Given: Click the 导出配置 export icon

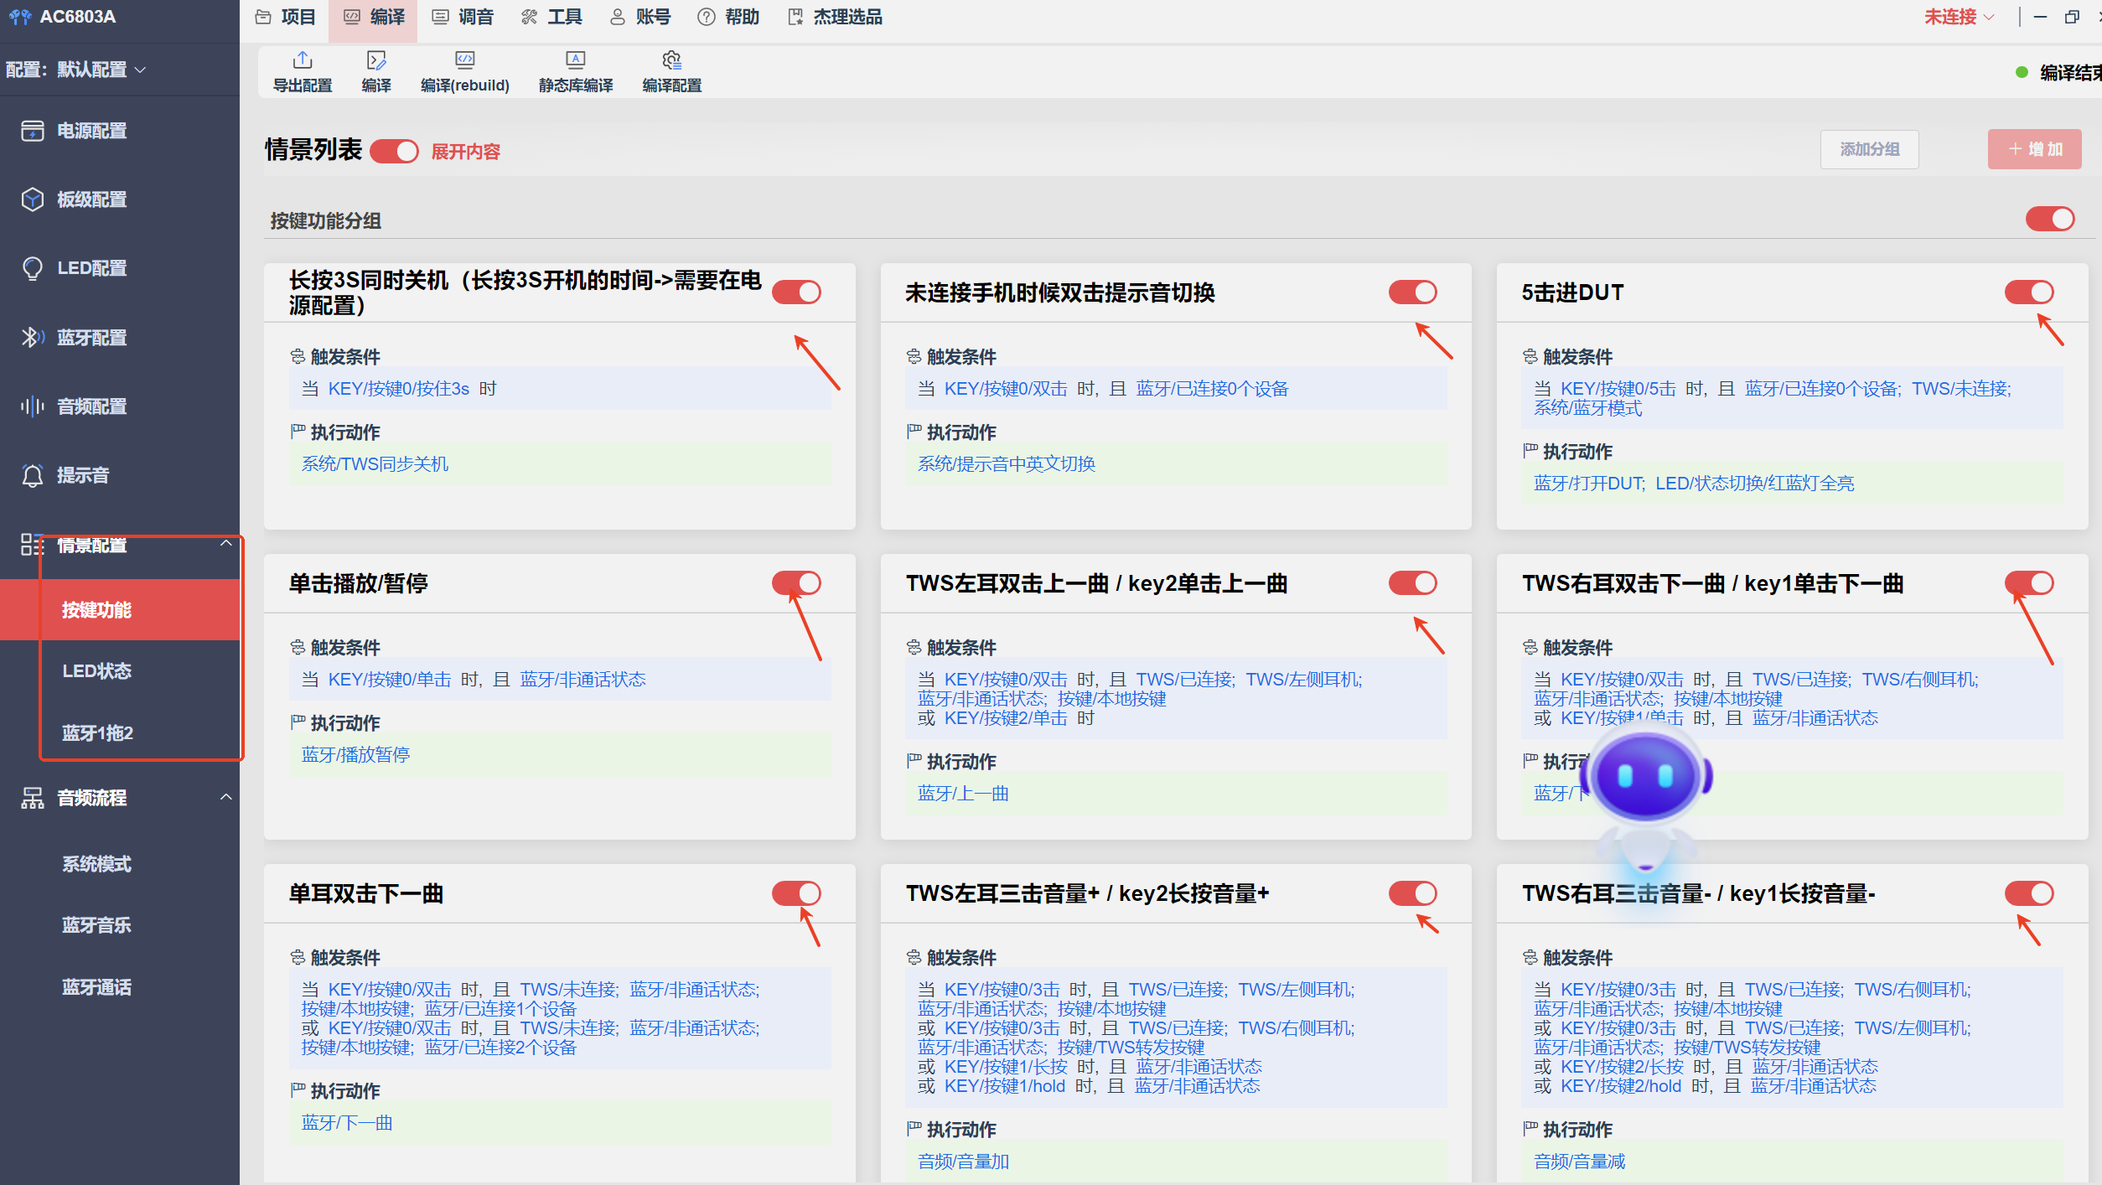Looking at the screenshot, I should point(303,60).
